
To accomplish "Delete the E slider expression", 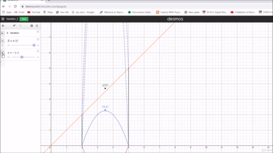I will coord(38,40).
